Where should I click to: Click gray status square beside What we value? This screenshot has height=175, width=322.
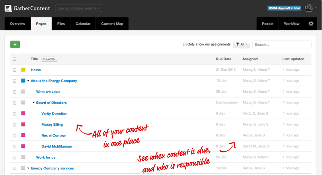[x=23, y=92]
